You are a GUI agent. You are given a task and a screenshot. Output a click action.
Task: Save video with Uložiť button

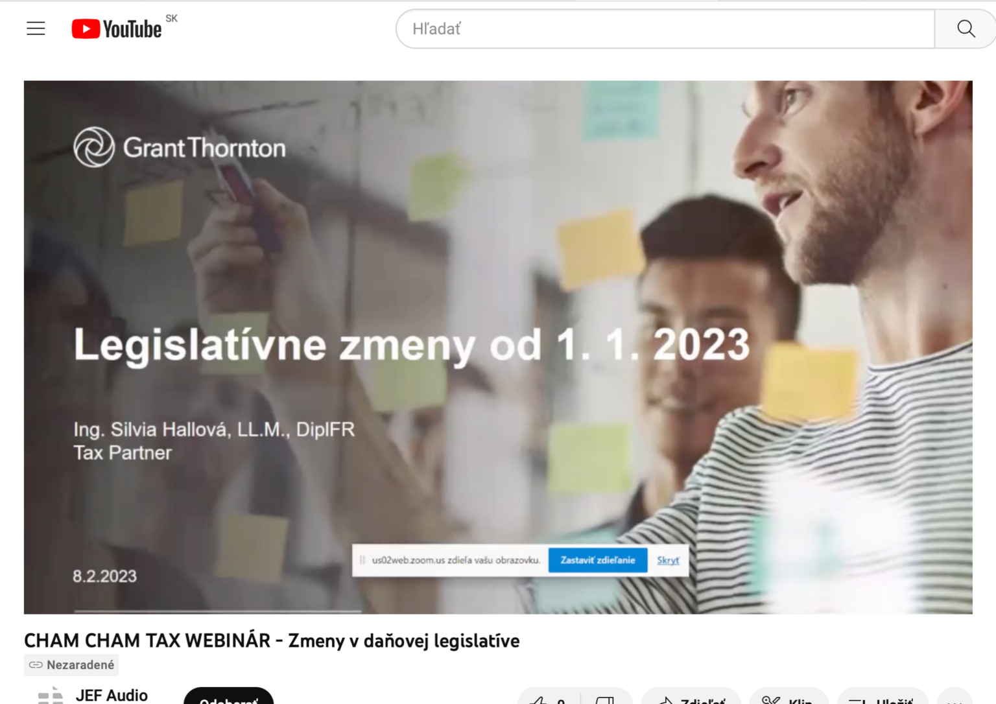[882, 699]
